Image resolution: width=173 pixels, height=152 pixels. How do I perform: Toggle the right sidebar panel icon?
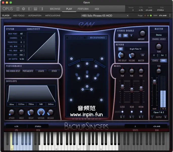pos(41,9)
